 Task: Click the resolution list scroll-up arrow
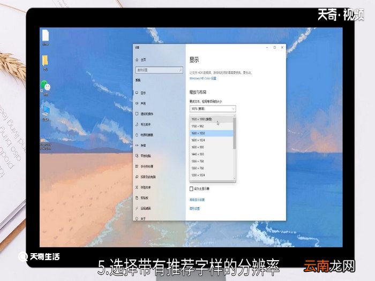[x=235, y=116]
